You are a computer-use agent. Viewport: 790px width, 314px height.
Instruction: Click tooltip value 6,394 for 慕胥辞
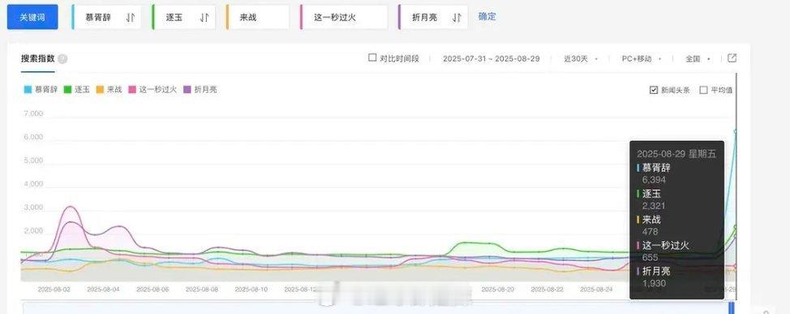click(x=654, y=180)
